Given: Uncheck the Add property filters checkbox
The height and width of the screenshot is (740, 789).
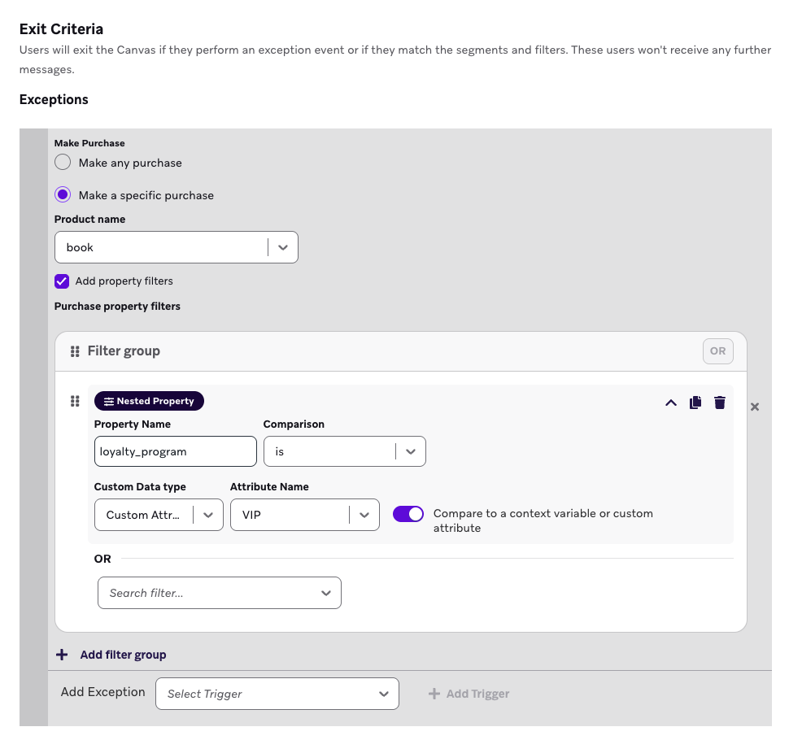Looking at the screenshot, I should pos(62,281).
